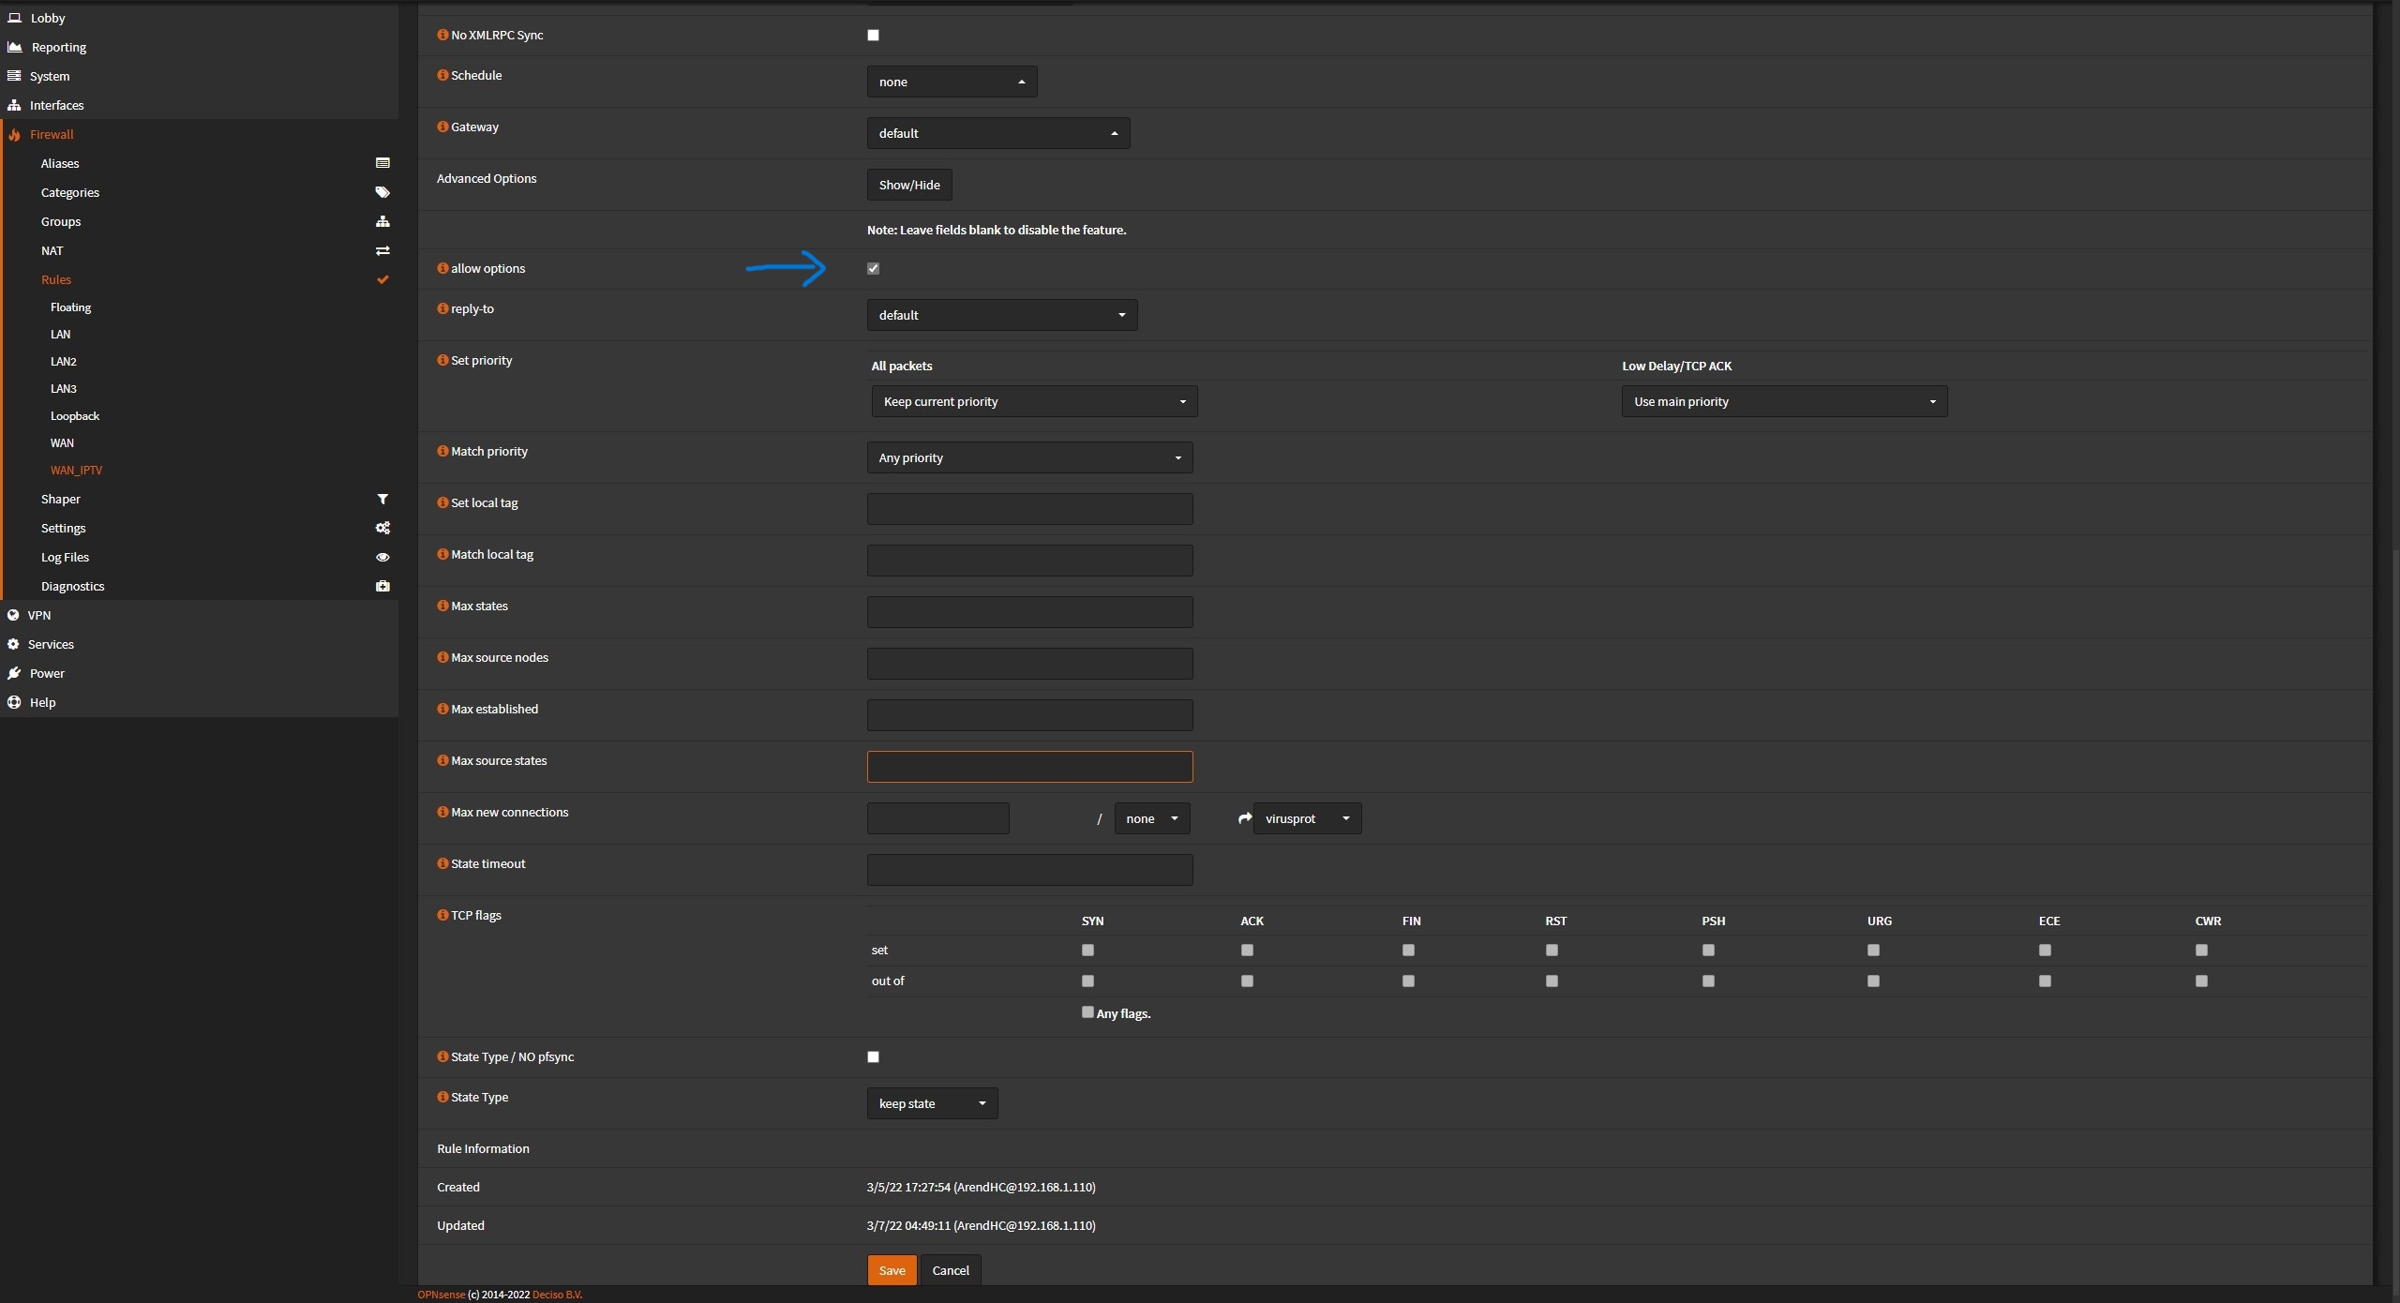2400x1303 pixels.
Task: Click the Categories tag icon
Action: point(382,192)
